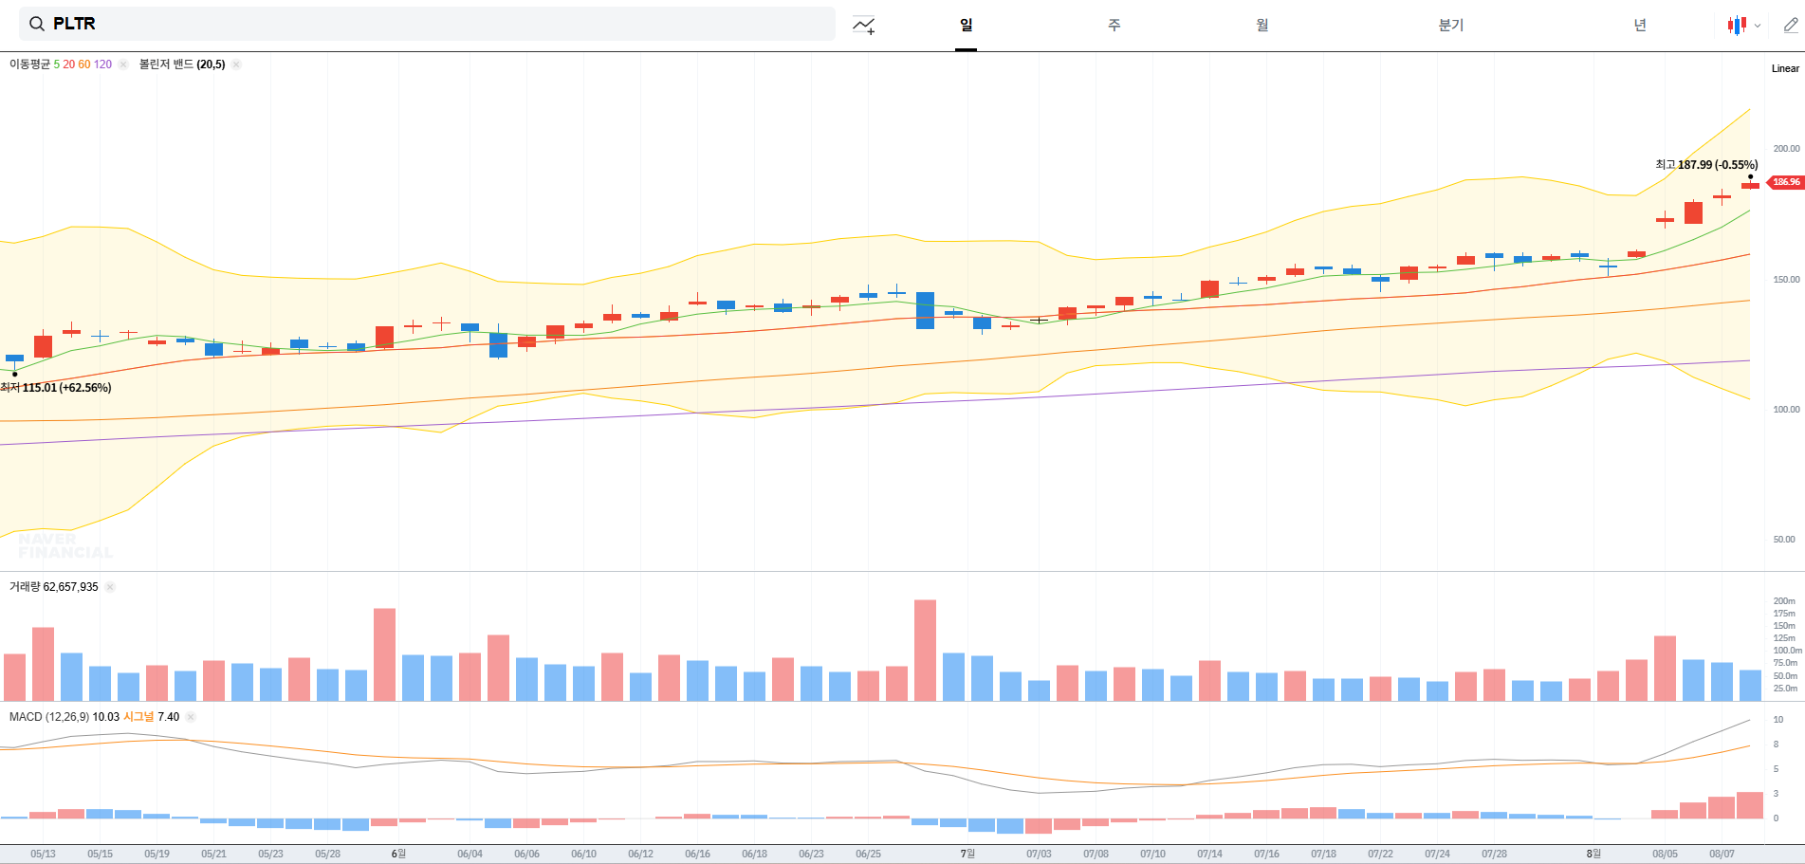The width and height of the screenshot is (1805, 864).
Task: Open 이동평균 indicator settings label
Action: point(29,64)
